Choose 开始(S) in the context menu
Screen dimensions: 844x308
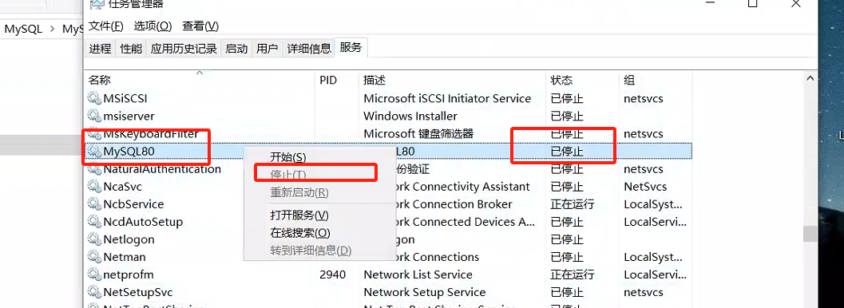pos(288,157)
